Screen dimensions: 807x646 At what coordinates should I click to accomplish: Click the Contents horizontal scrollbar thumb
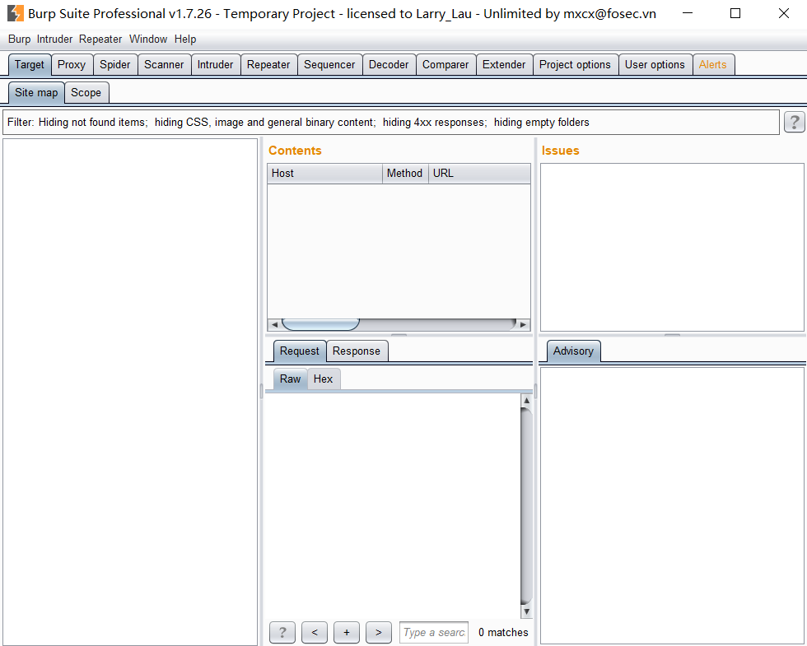[320, 324]
